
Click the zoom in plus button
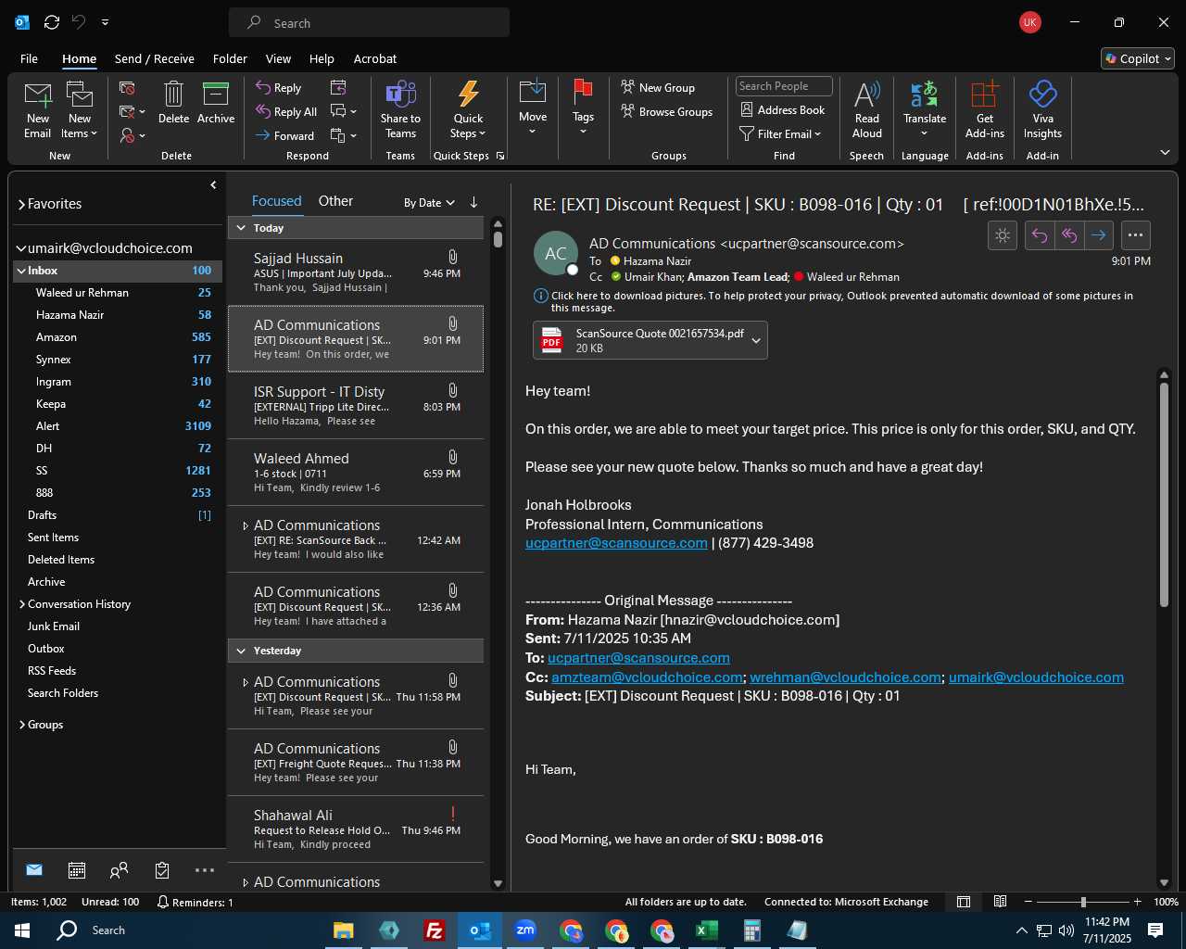1137,902
